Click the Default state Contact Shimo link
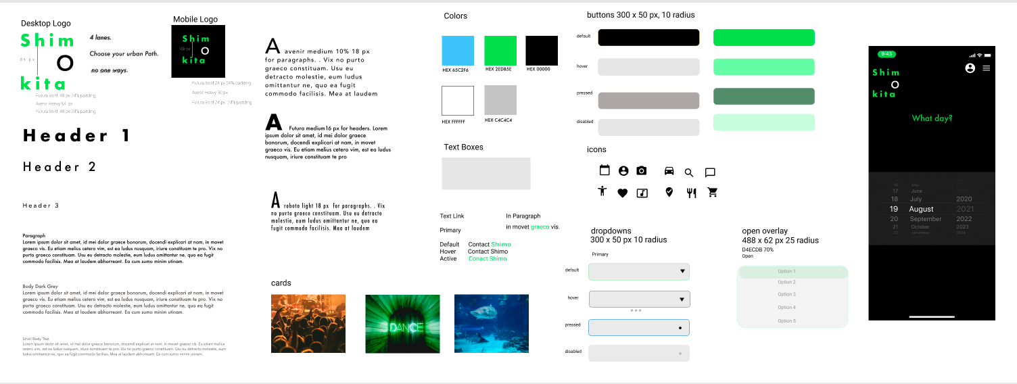Image resolution: width=1017 pixels, height=384 pixels. (490, 245)
